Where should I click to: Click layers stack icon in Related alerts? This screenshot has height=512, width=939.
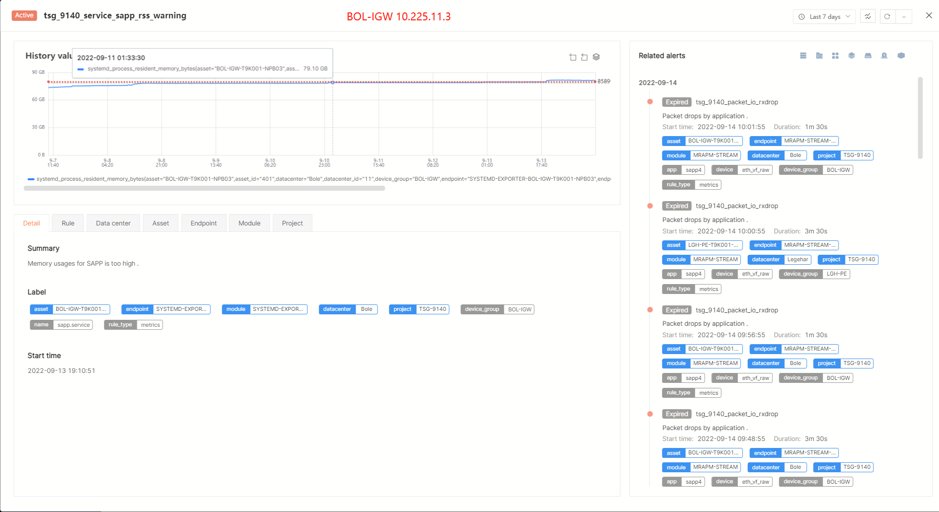(851, 56)
